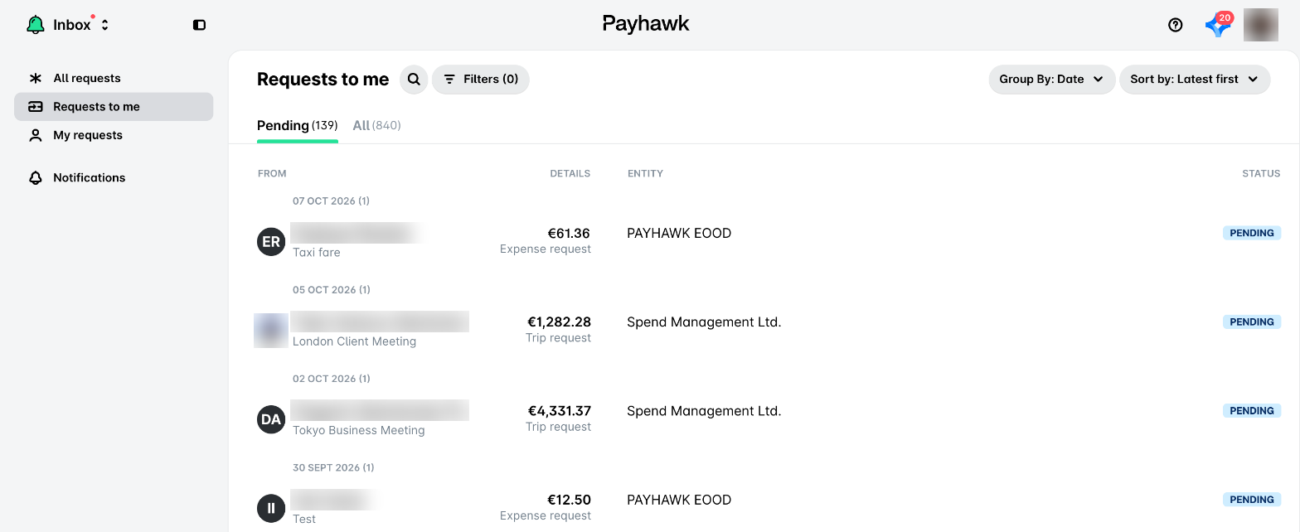Click the STATUS column header
The height and width of the screenshot is (532, 1300).
[1261, 174]
